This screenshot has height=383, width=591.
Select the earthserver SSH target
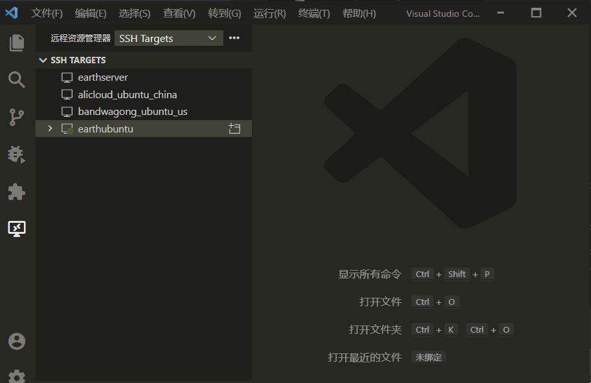click(144, 77)
